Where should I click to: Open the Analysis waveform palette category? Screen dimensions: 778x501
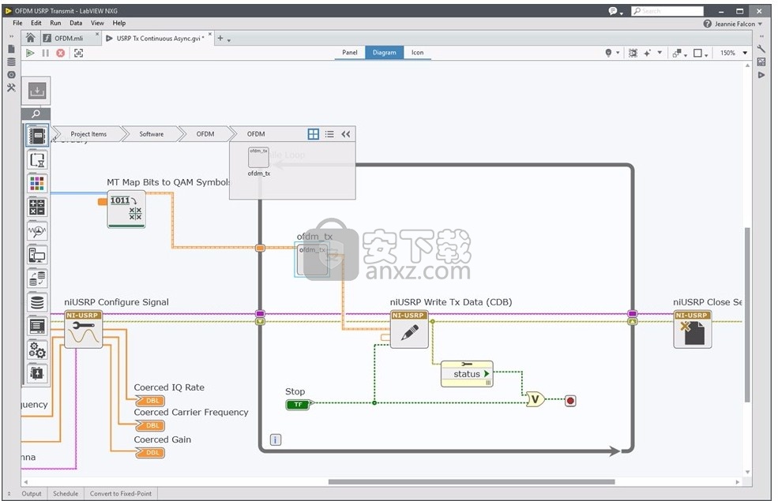(x=37, y=231)
